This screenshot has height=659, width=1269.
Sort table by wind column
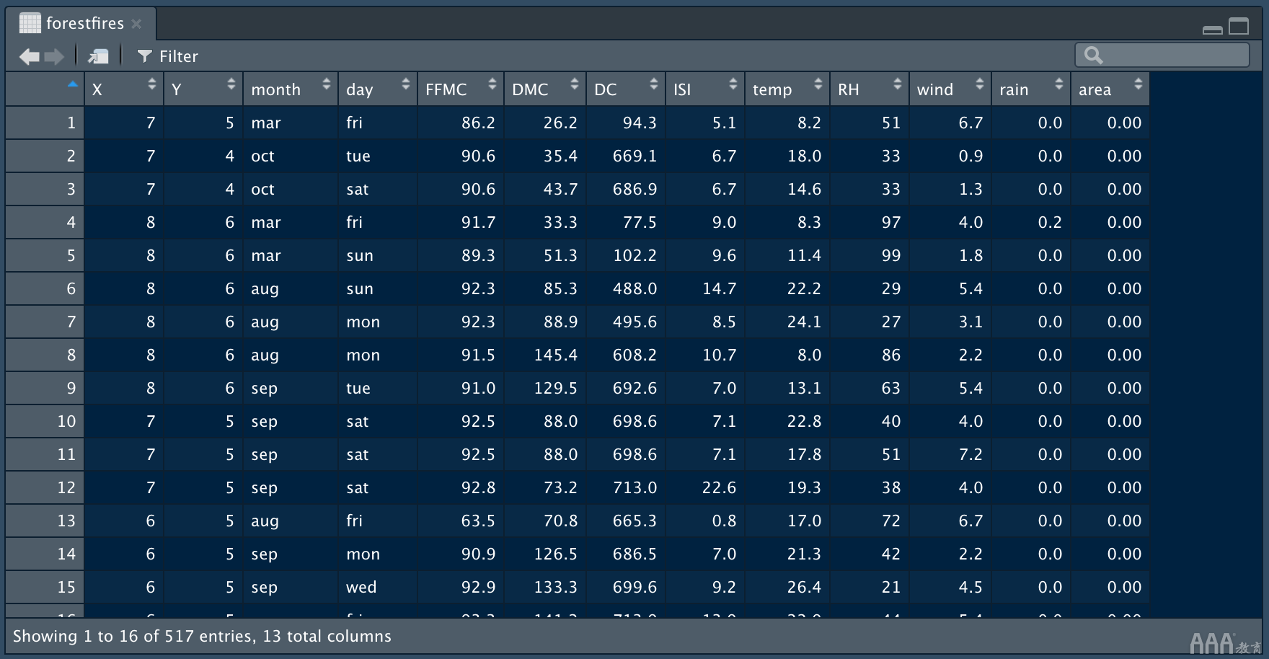point(950,89)
